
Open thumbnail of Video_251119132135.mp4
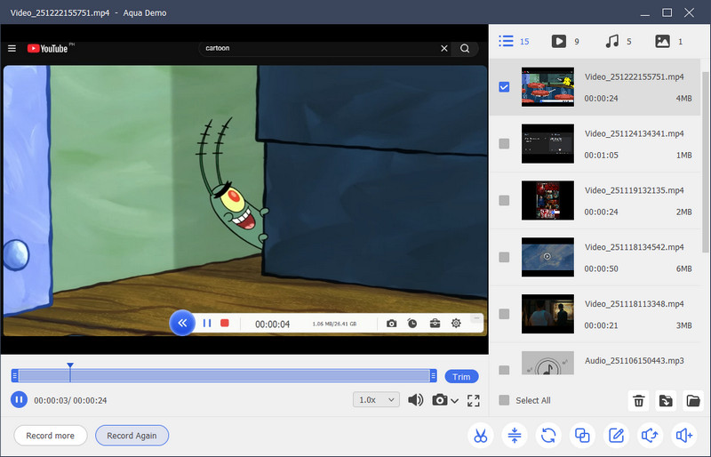coord(547,200)
